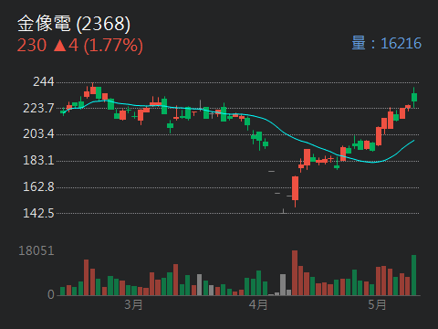Click the 183.1 price axis label
The height and width of the screenshot is (329, 438).
[38, 160]
